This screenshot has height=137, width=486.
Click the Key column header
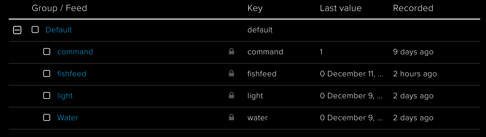click(x=255, y=8)
